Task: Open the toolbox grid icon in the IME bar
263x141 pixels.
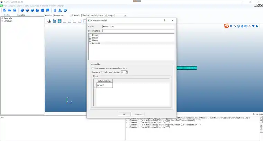Action: pos(257,26)
